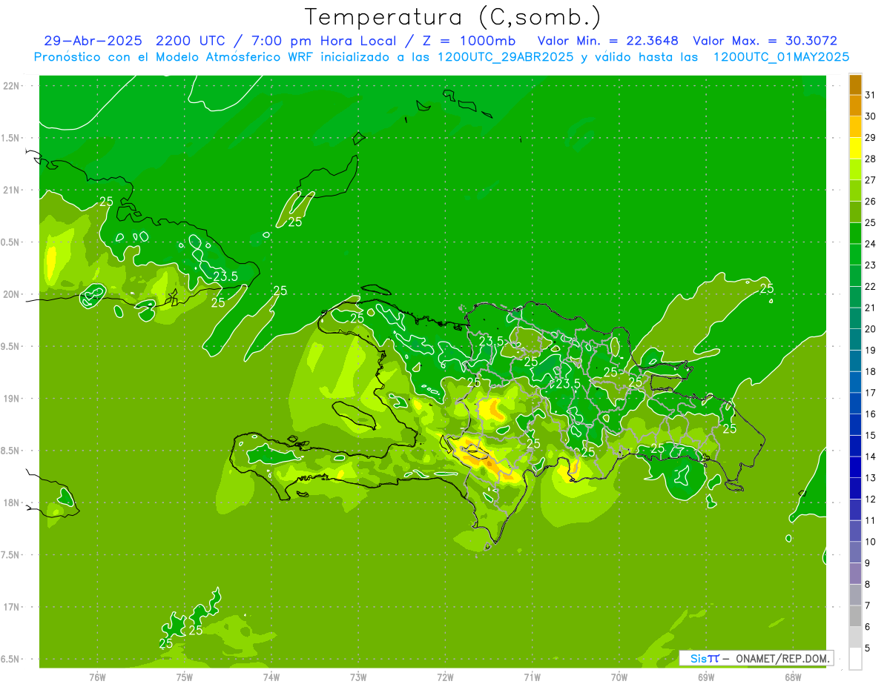Click the '18' value on color scale

coord(871,371)
